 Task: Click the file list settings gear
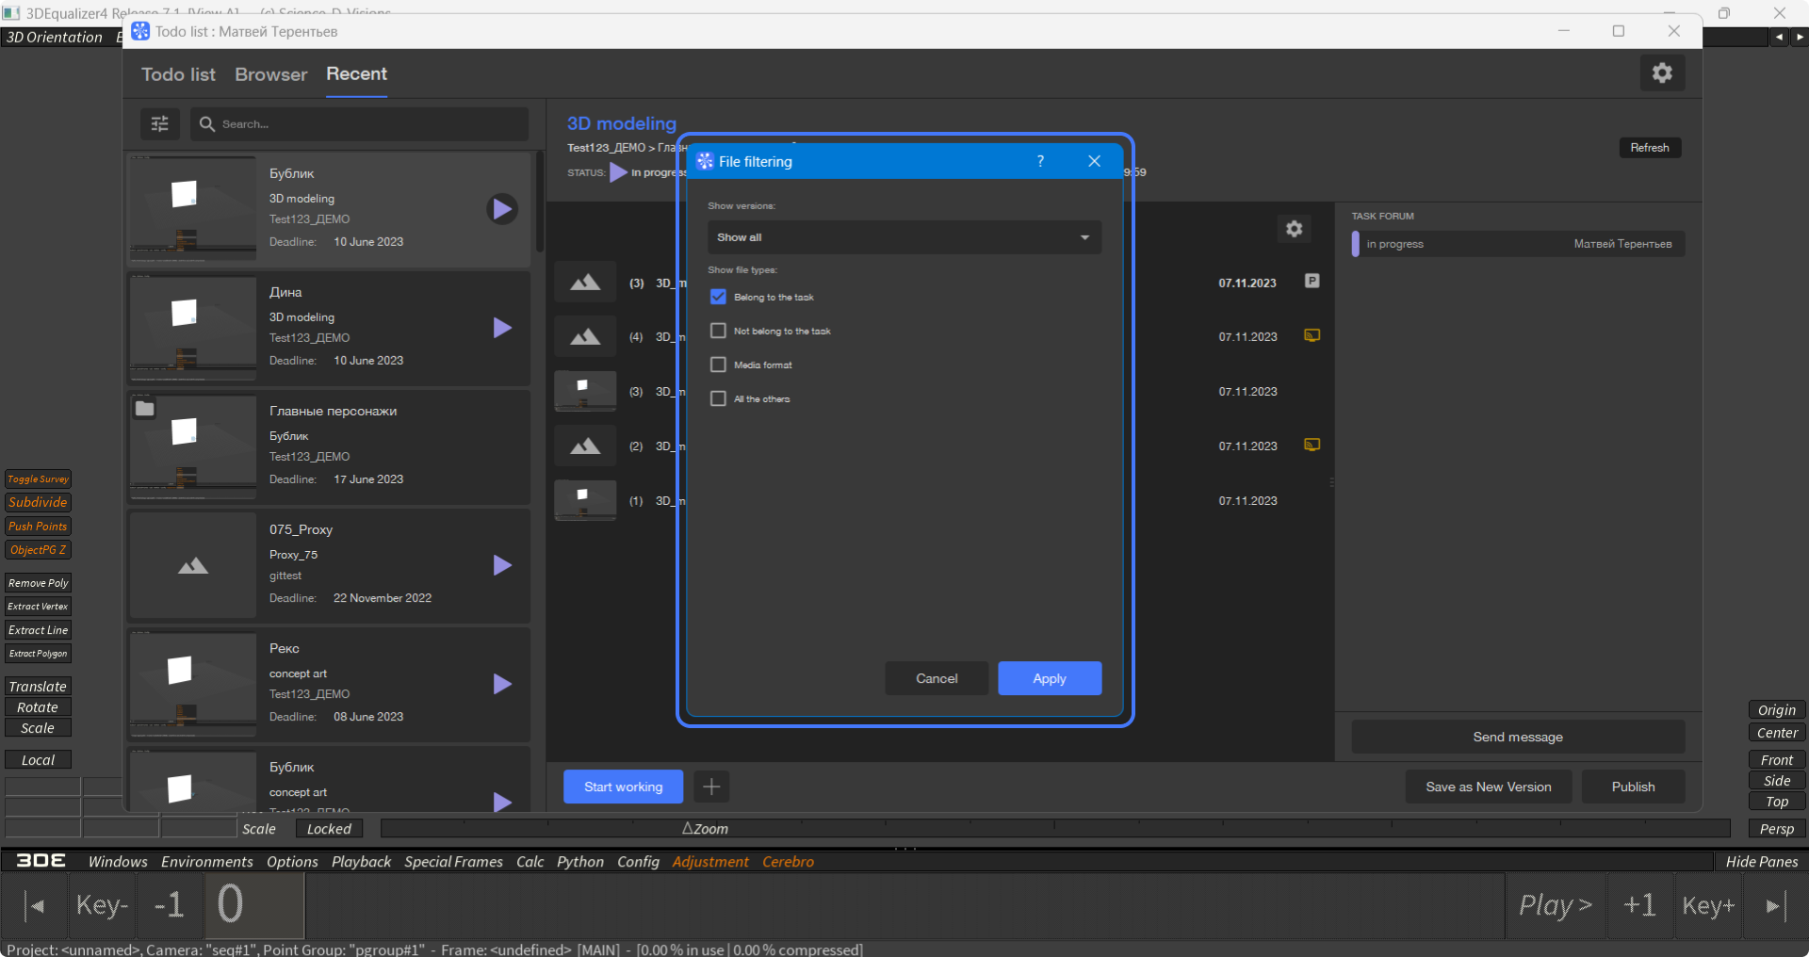(x=1294, y=228)
